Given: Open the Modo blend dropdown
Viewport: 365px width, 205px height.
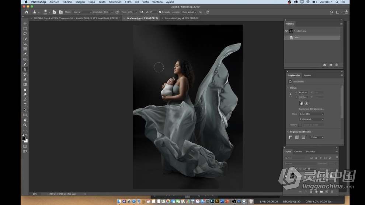Looking at the screenshot, I should pos(82,12).
